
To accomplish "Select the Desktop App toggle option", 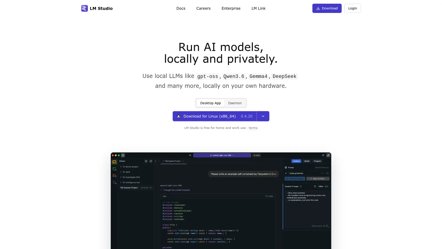I will point(211,103).
